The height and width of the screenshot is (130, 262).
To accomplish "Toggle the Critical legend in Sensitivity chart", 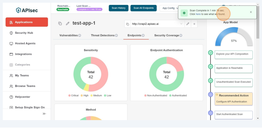I will (73, 96).
